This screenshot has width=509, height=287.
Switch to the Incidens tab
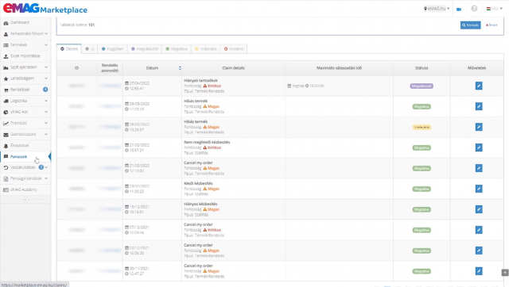[234, 49]
